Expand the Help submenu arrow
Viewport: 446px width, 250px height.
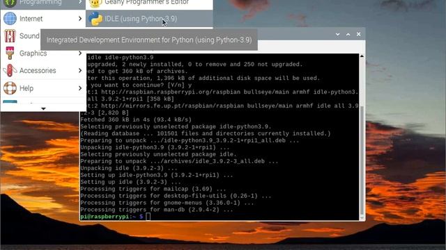coord(80,88)
